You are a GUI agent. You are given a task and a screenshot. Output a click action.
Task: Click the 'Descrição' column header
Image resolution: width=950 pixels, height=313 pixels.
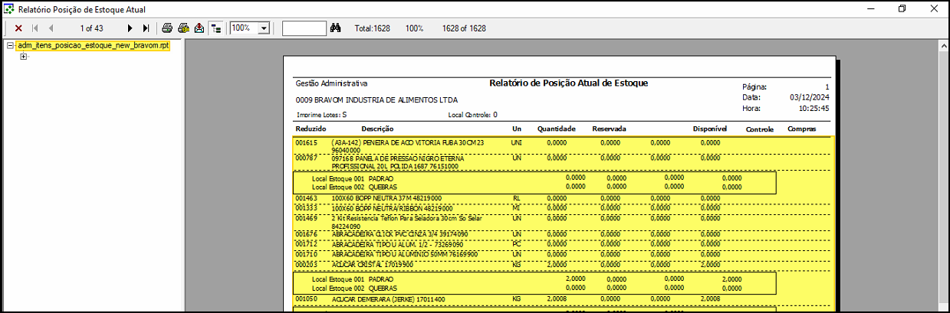pyautogui.click(x=377, y=129)
